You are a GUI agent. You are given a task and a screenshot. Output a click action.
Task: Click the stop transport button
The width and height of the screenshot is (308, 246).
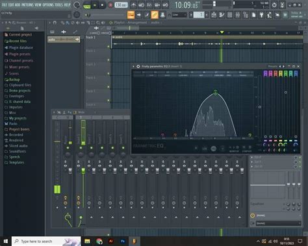point(102,5)
